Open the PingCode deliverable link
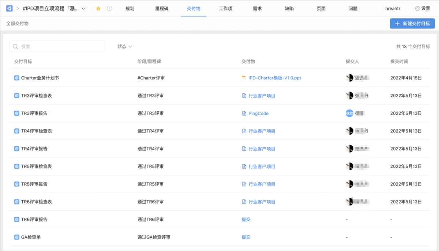This screenshot has width=439, height=251. (259, 113)
